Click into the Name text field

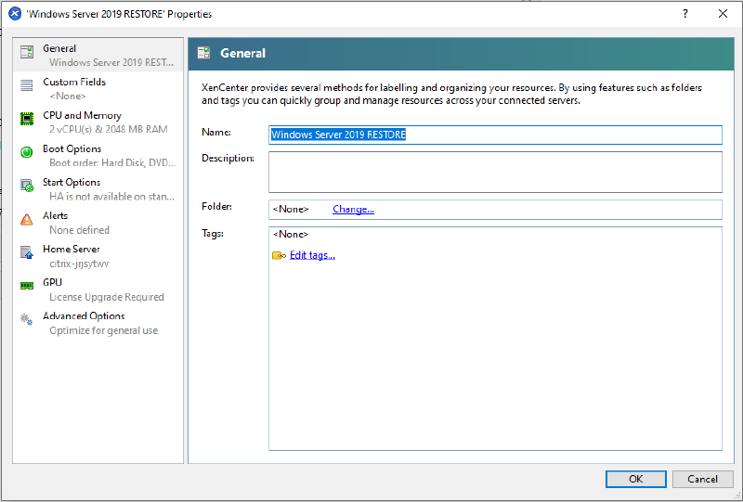coord(495,135)
